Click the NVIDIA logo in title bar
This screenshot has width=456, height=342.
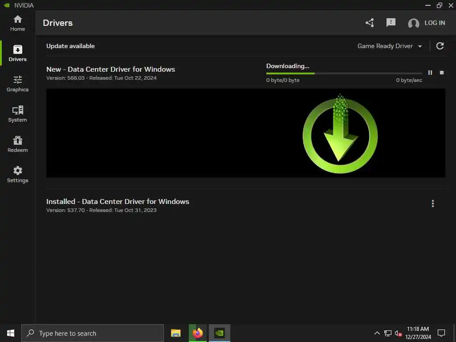click(7, 5)
